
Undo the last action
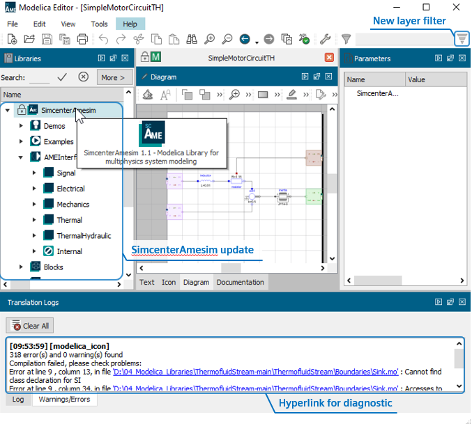(x=103, y=39)
